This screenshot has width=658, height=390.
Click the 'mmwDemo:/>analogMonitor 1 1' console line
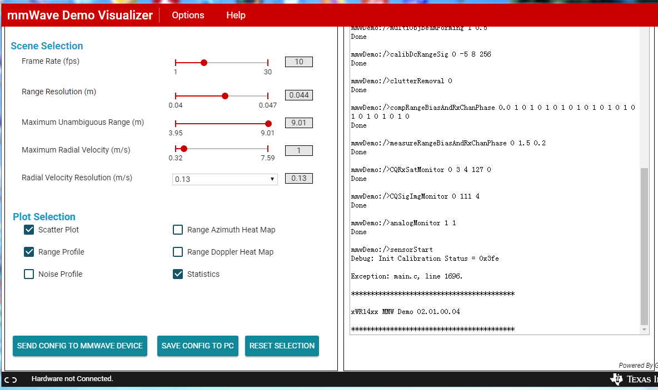403,223
